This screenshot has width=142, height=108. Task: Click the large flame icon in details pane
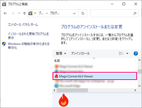[63, 100]
